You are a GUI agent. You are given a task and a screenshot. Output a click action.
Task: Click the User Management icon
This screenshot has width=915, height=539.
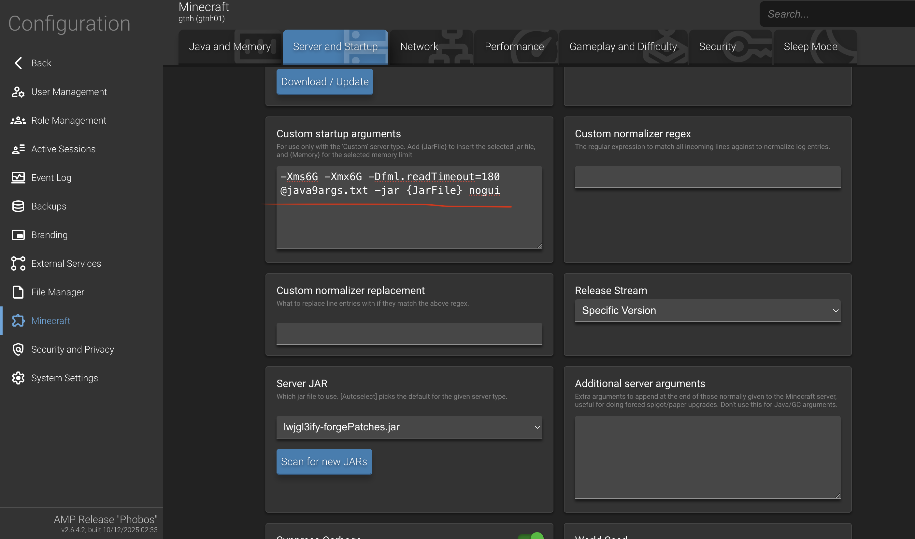click(x=18, y=91)
